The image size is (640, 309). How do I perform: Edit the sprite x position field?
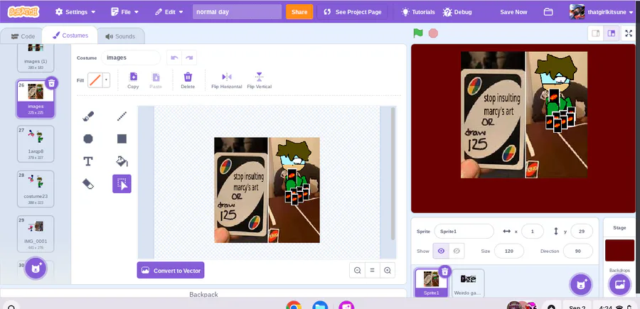tap(532, 231)
